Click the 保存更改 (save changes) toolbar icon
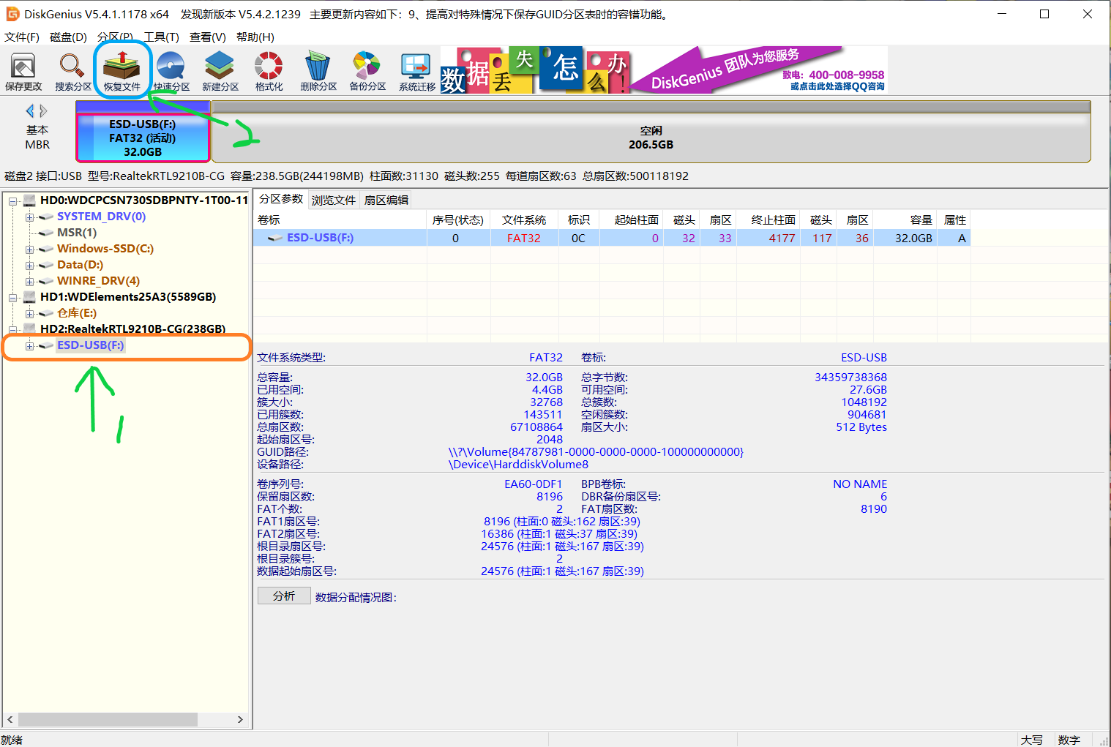 (23, 71)
